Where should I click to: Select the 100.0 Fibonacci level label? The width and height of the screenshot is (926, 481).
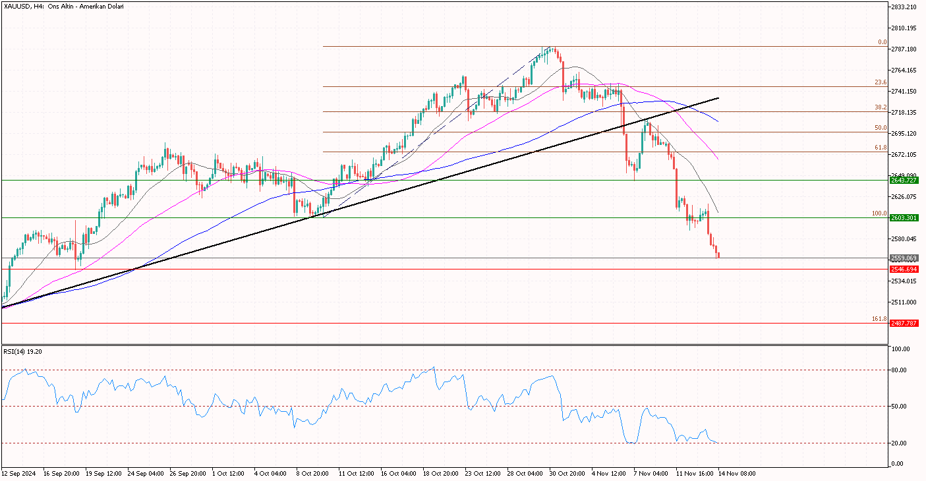click(879, 213)
